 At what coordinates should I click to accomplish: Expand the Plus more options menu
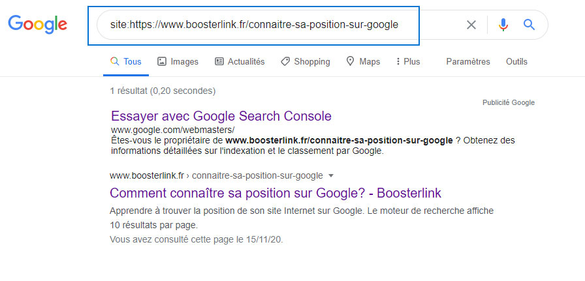coord(408,61)
